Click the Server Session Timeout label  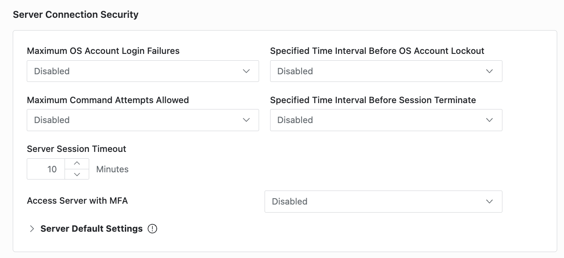(x=76, y=149)
